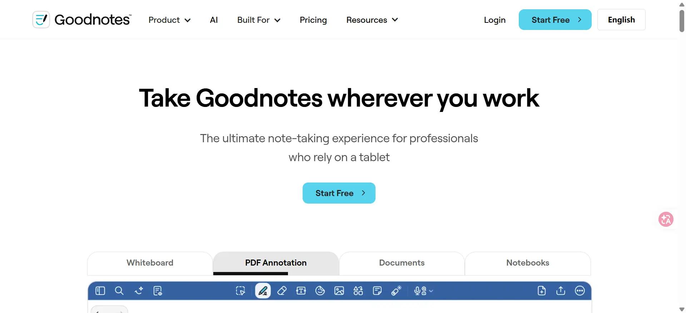The image size is (686, 313).
Task: Open the dropdown arrow beside the microphone
Action: coord(431,291)
